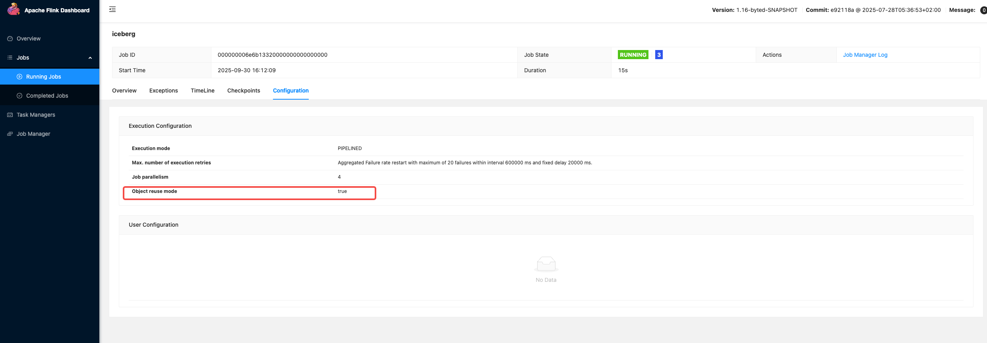Viewport: 987px width, 343px height.
Task: Click the start time 2025-09-30 16:12:09
Action: 247,70
